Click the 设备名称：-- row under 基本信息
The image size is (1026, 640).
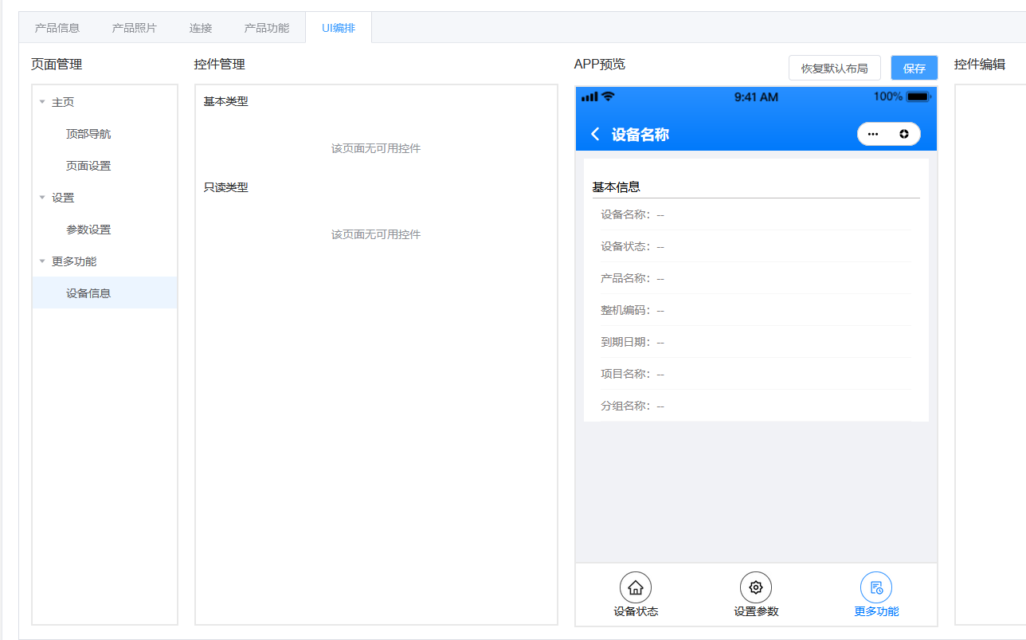pos(756,214)
